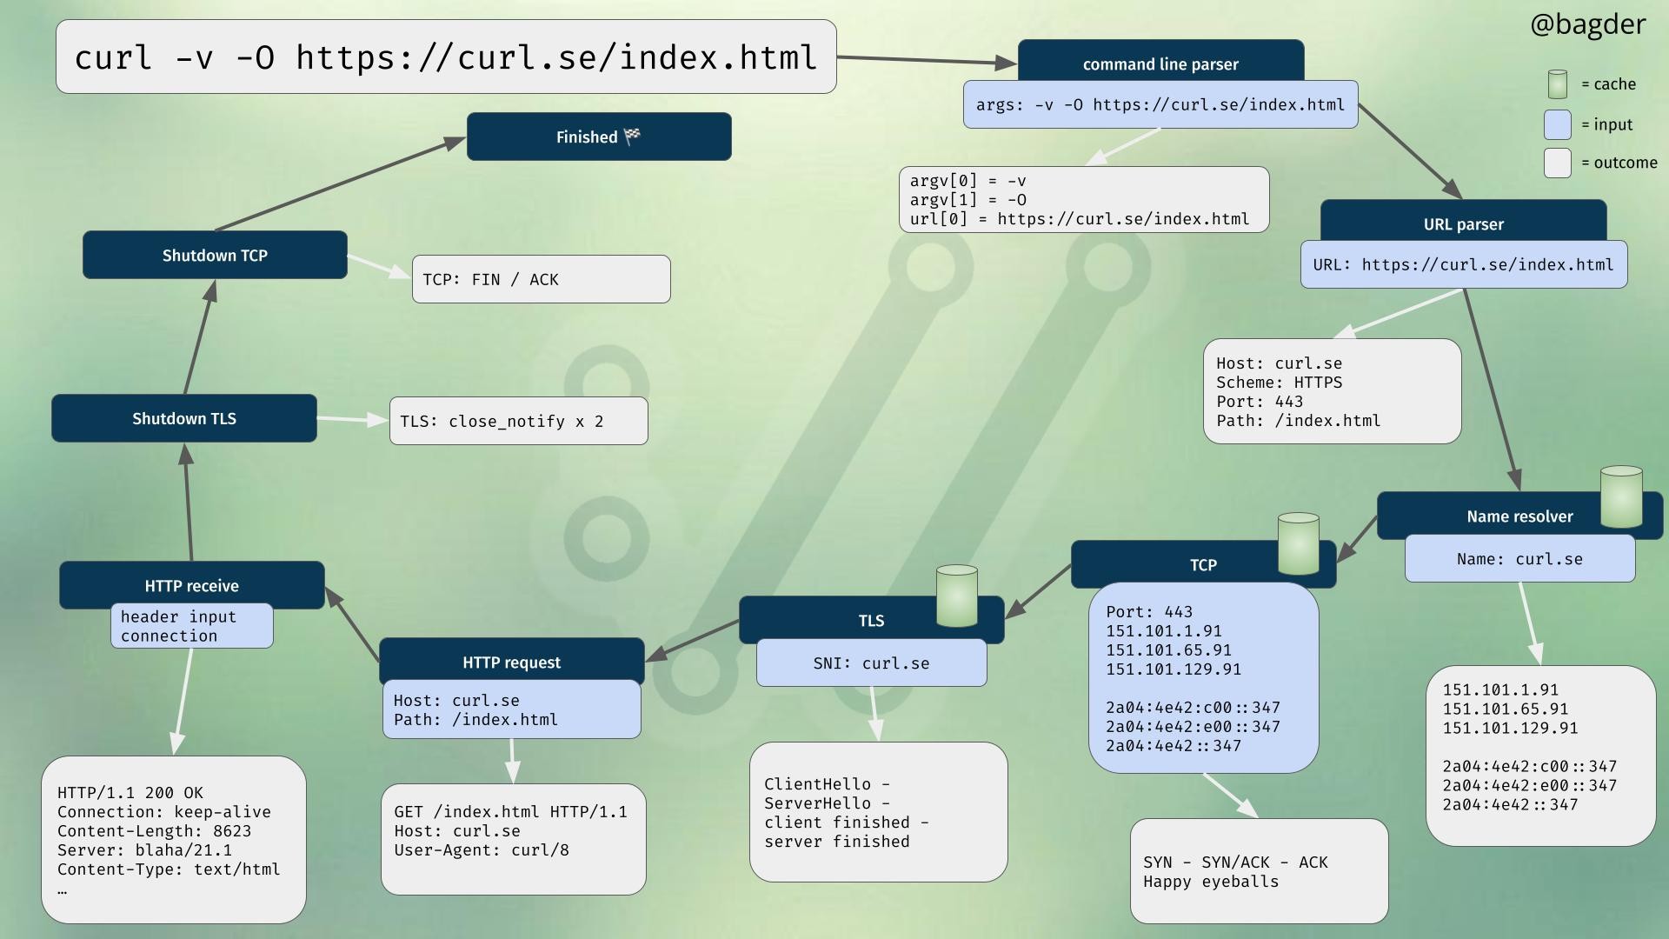Click the curl command text box
The image size is (1669, 939).
[446, 57]
